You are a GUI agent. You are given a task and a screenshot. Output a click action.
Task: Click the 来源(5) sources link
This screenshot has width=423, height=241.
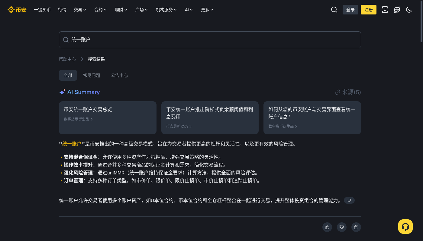[348, 92]
